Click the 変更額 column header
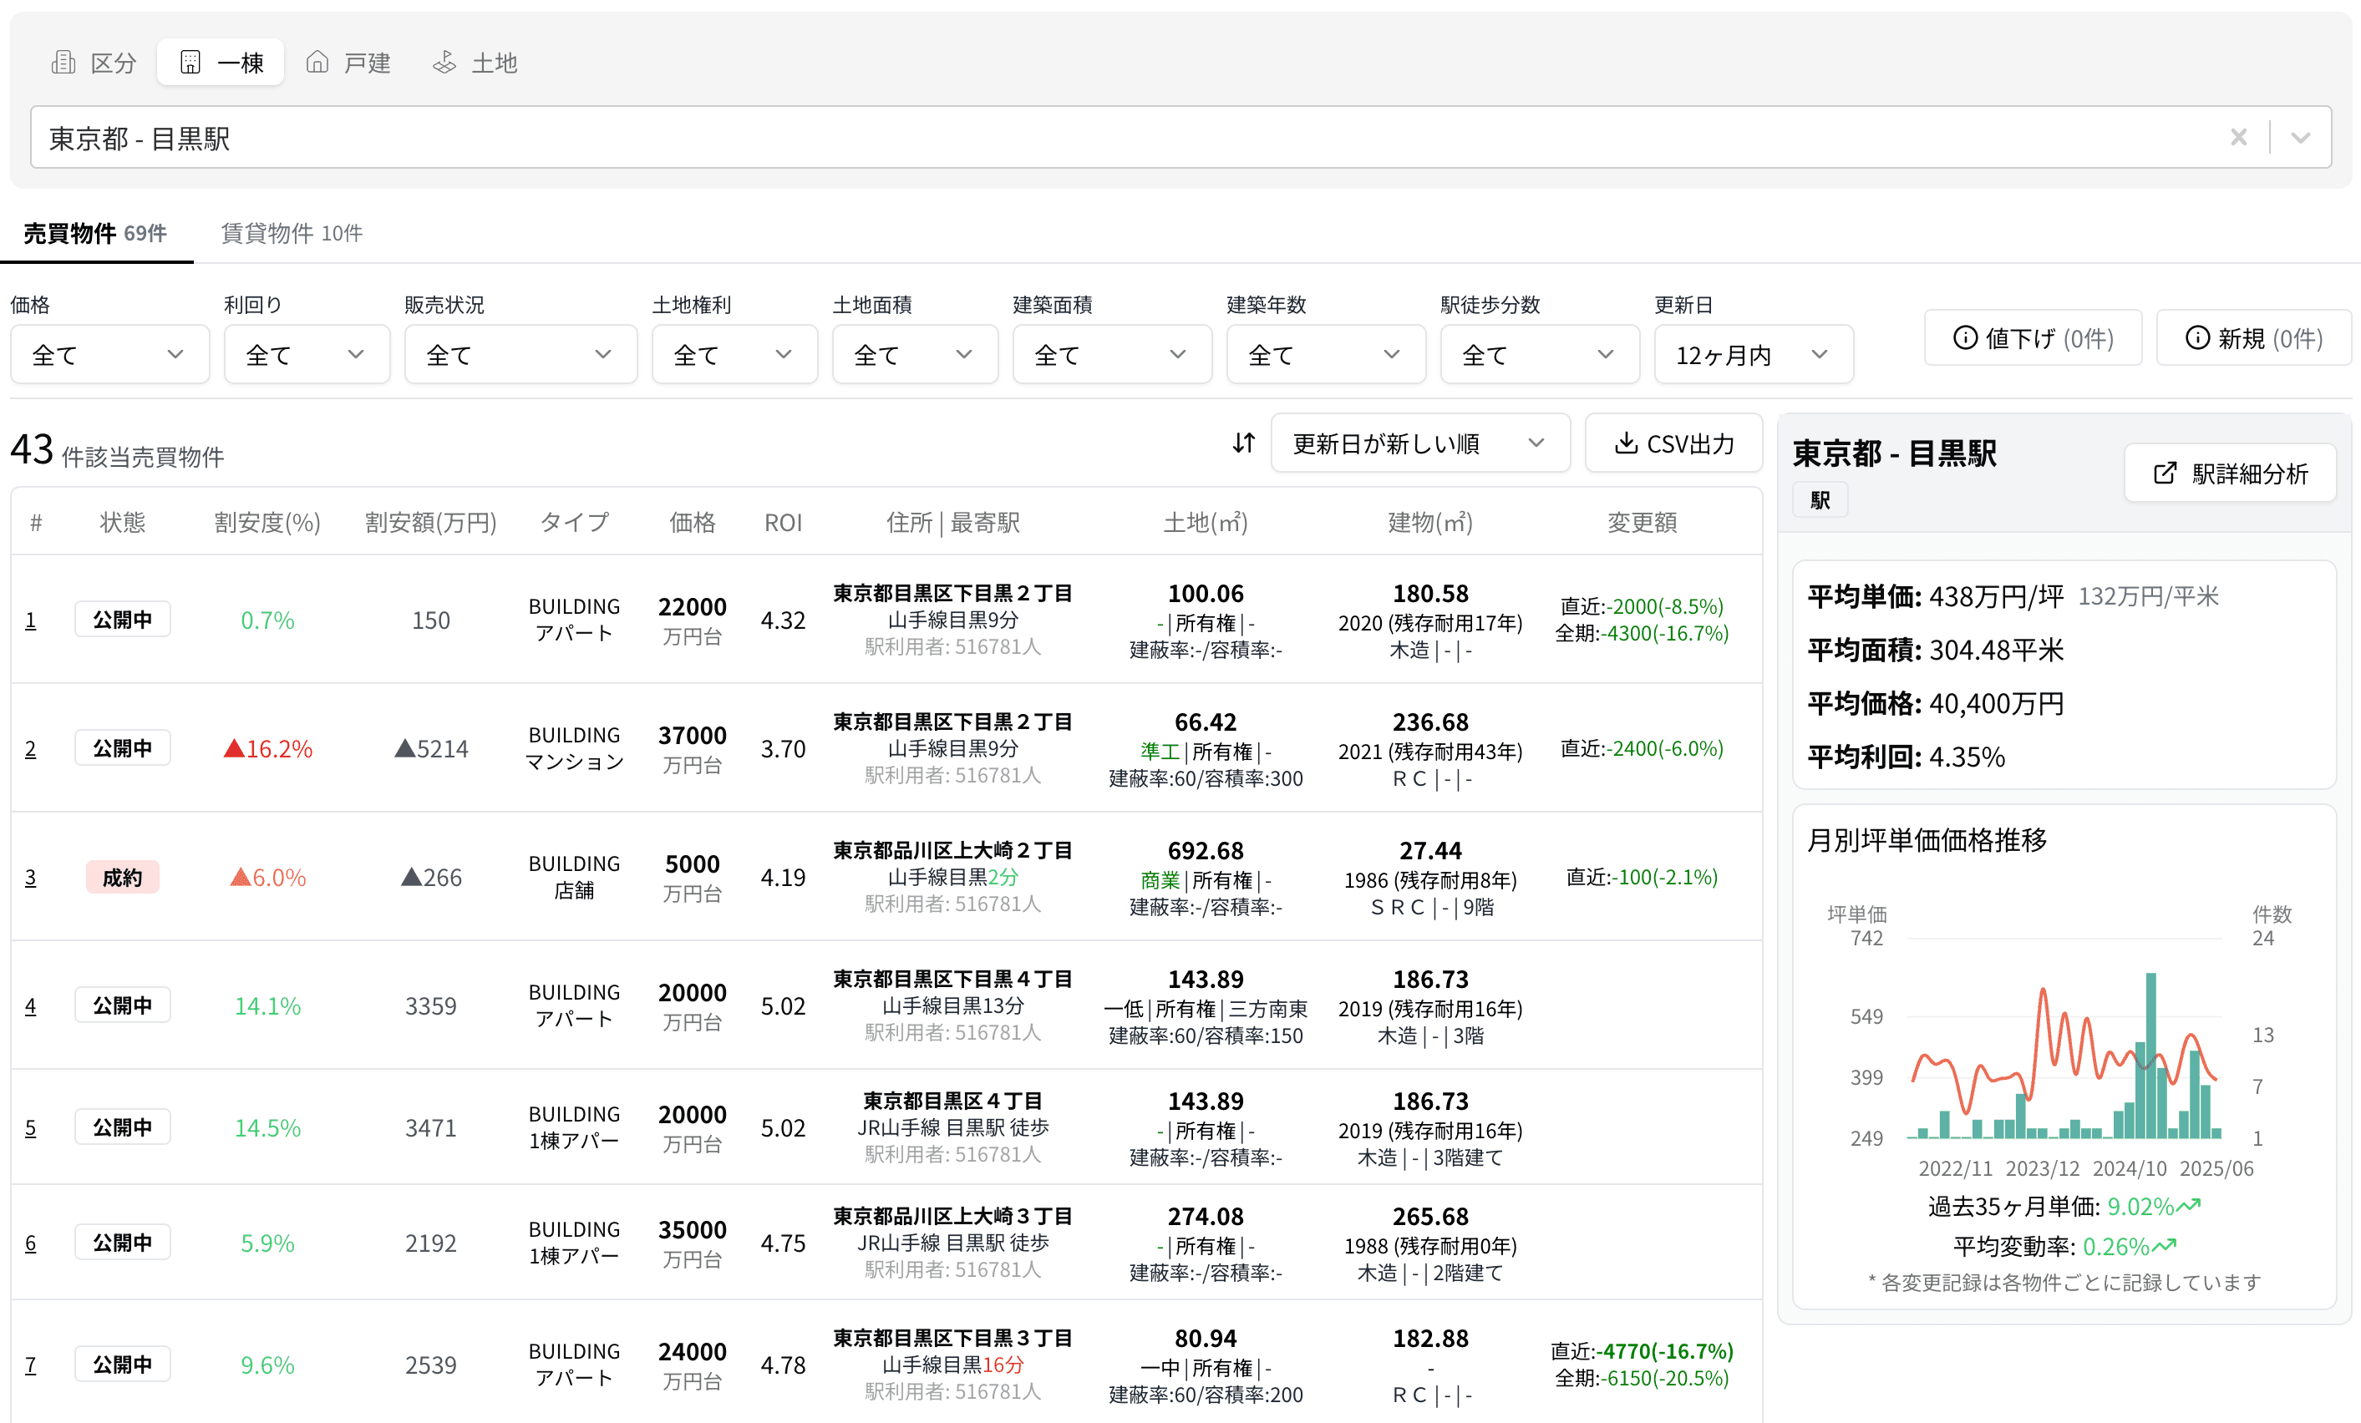The height and width of the screenshot is (1423, 2361). [1643, 522]
